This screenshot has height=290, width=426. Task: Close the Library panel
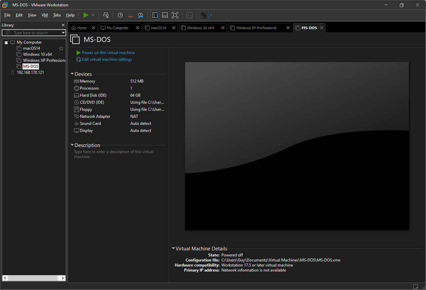click(63, 25)
